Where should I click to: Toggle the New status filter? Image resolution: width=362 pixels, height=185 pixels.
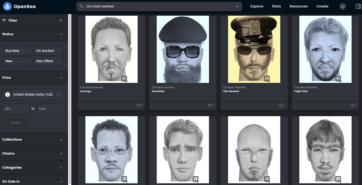coord(17,61)
